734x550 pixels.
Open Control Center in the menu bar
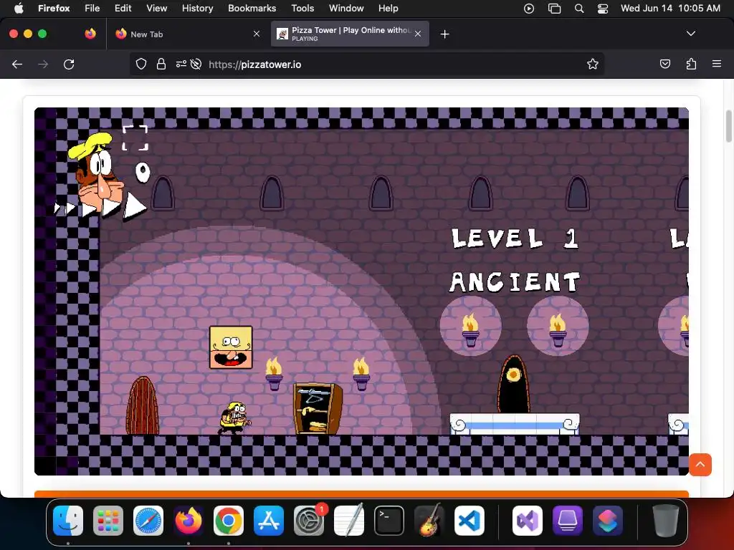(603, 8)
